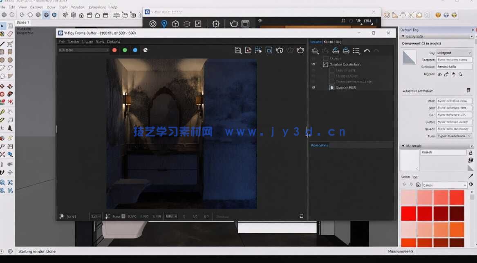Open the Colors dropdown in Materials panel
477x263 pixels.
click(444, 185)
